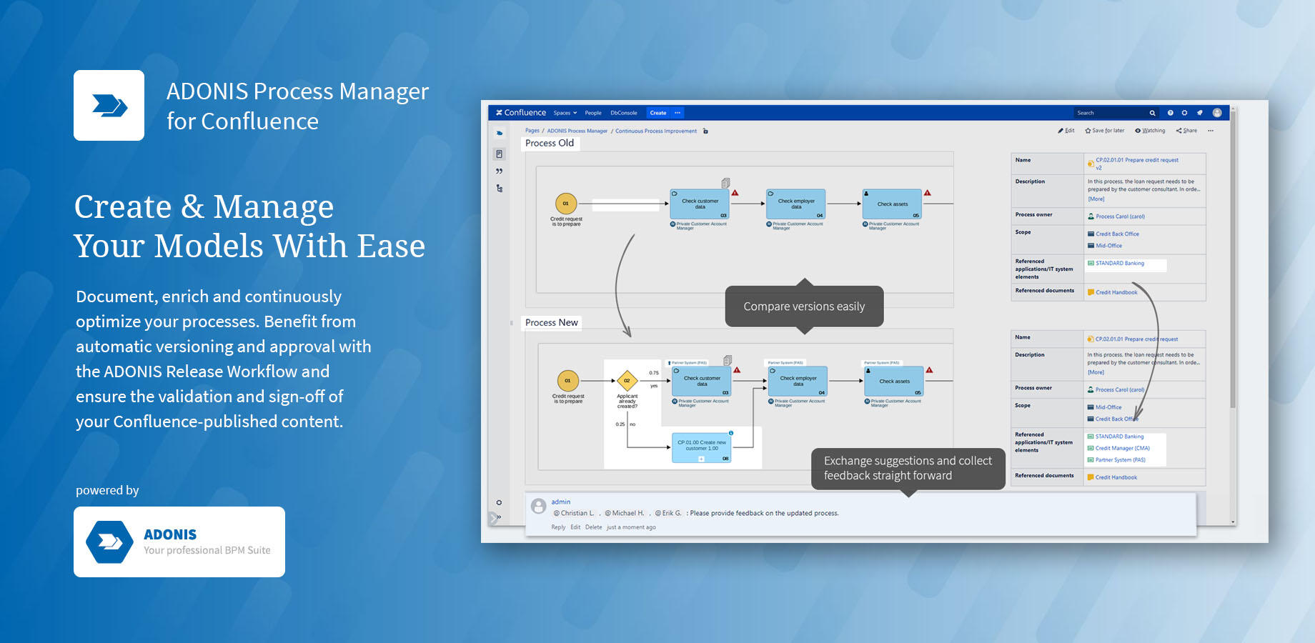The height and width of the screenshot is (643, 1315).
Task: Open the help question mark icon
Action: (x=1171, y=113)
